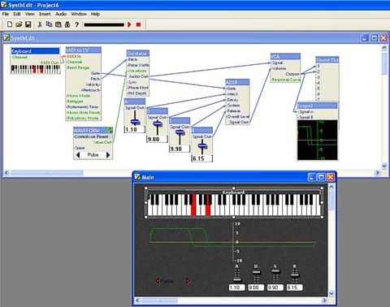The width and height of the screenshot is (390, 307).
Task: Click the Save disk toolbar icon
Action: pyautogui.click(x=28, y=24)
